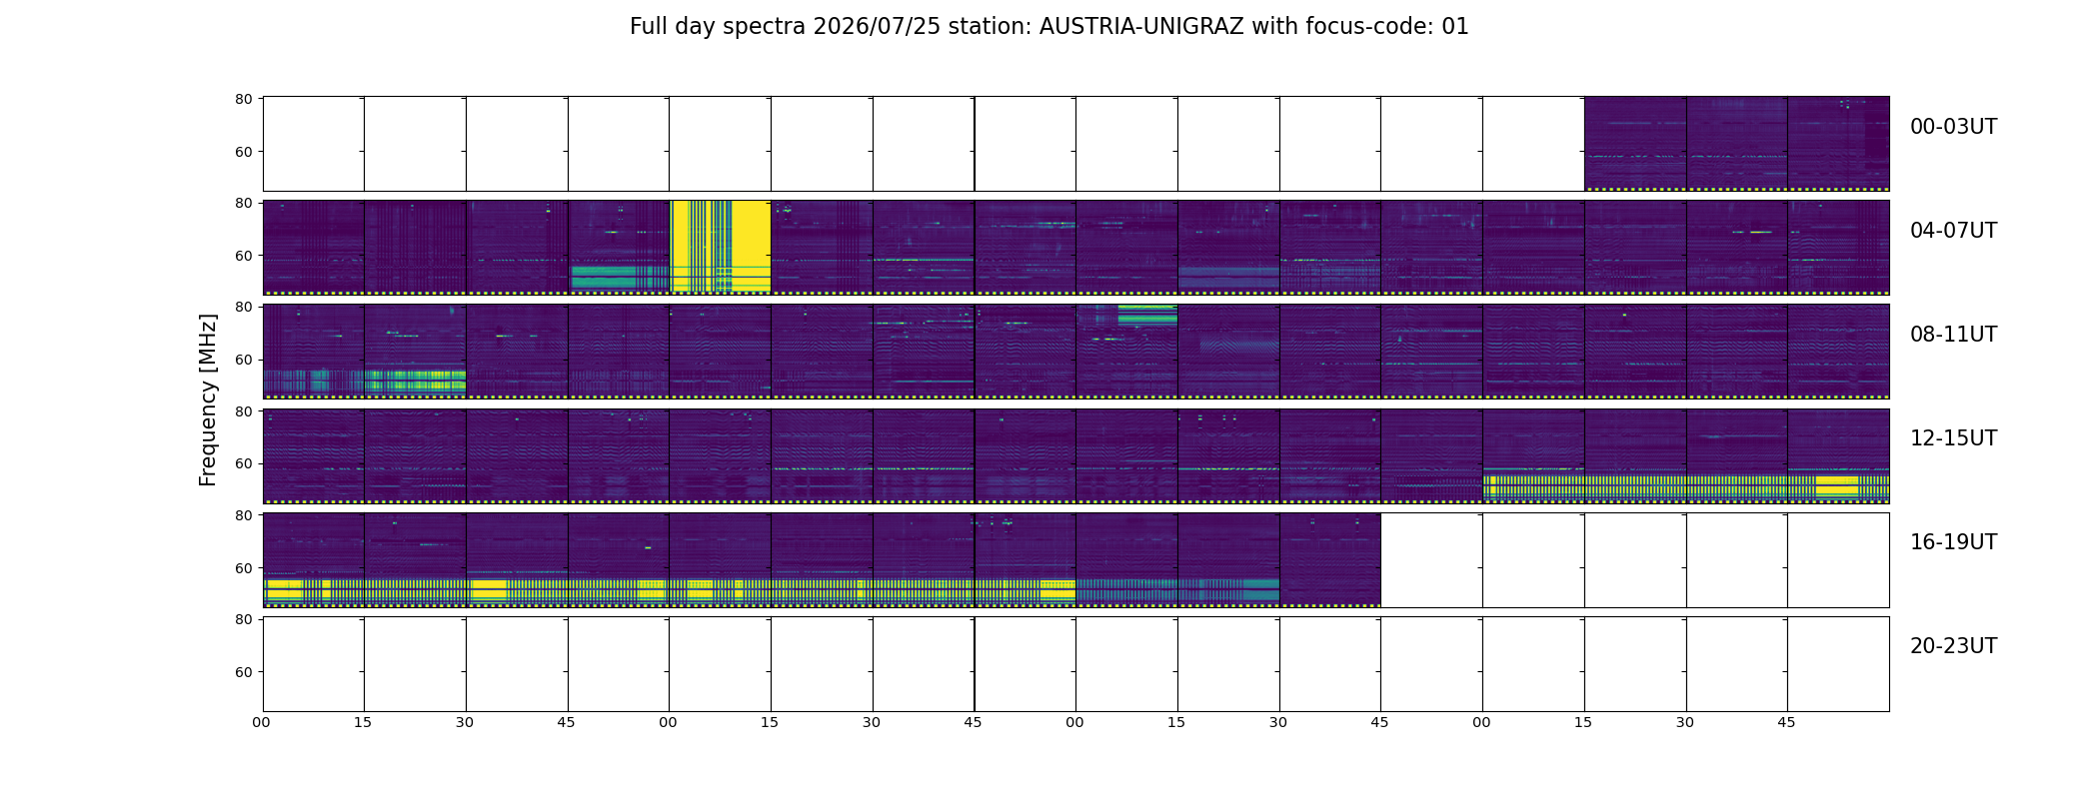Click the 16-19UT row label

tap(1953, 542)
